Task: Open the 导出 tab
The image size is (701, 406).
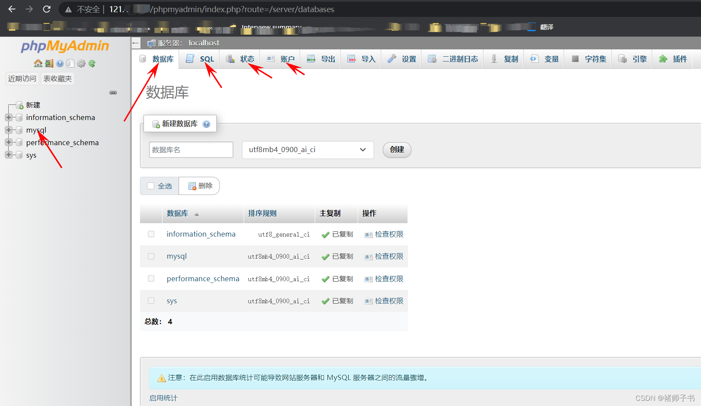Action: pos(321,59)
